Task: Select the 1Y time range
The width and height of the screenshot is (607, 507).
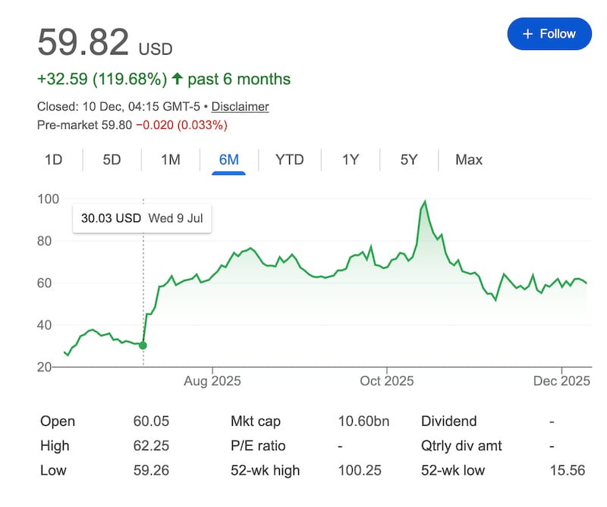Action: click(x=350, y=160)
